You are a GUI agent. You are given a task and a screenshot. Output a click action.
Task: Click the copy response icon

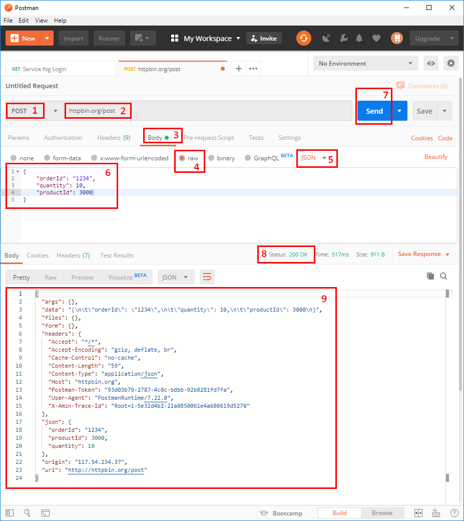click(x=430, y=276)
